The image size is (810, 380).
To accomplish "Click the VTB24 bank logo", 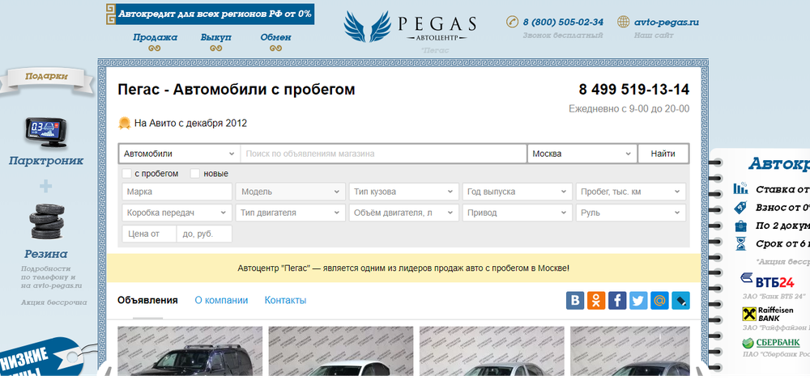I will tap(767, 281).
